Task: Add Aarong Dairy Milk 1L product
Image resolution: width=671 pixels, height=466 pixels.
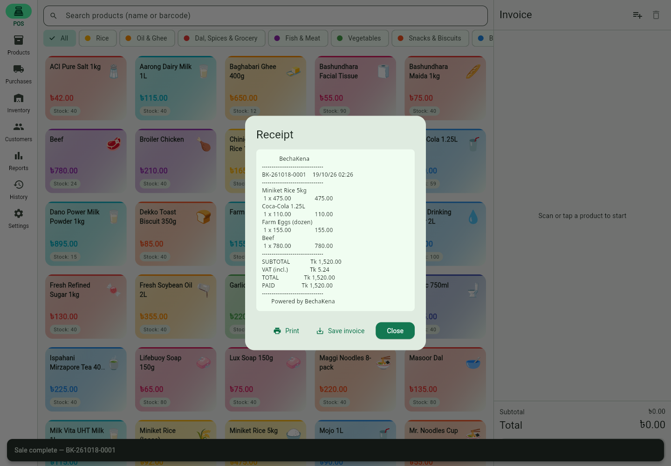Action: point(176,88)
